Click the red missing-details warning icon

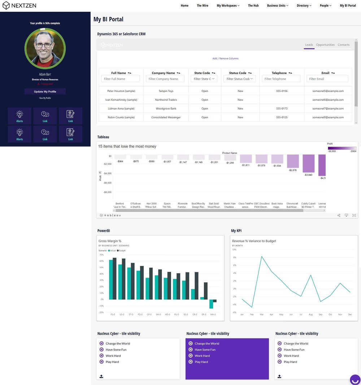38,84
